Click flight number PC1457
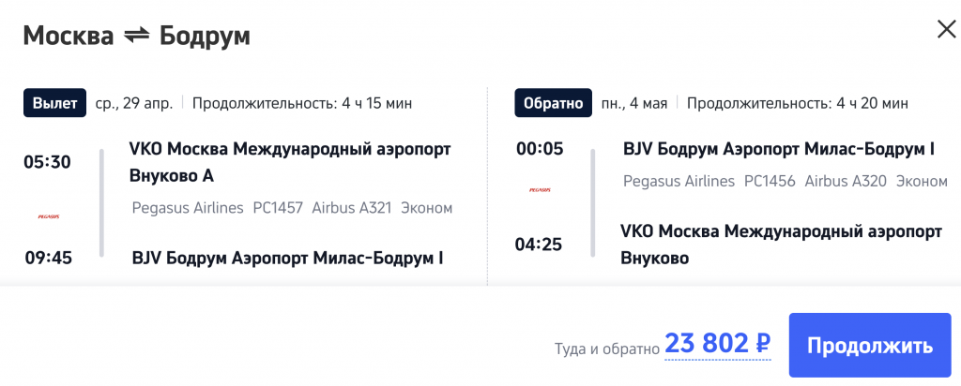The height and width of the screenshot is (386, 961). pos(278,207)
